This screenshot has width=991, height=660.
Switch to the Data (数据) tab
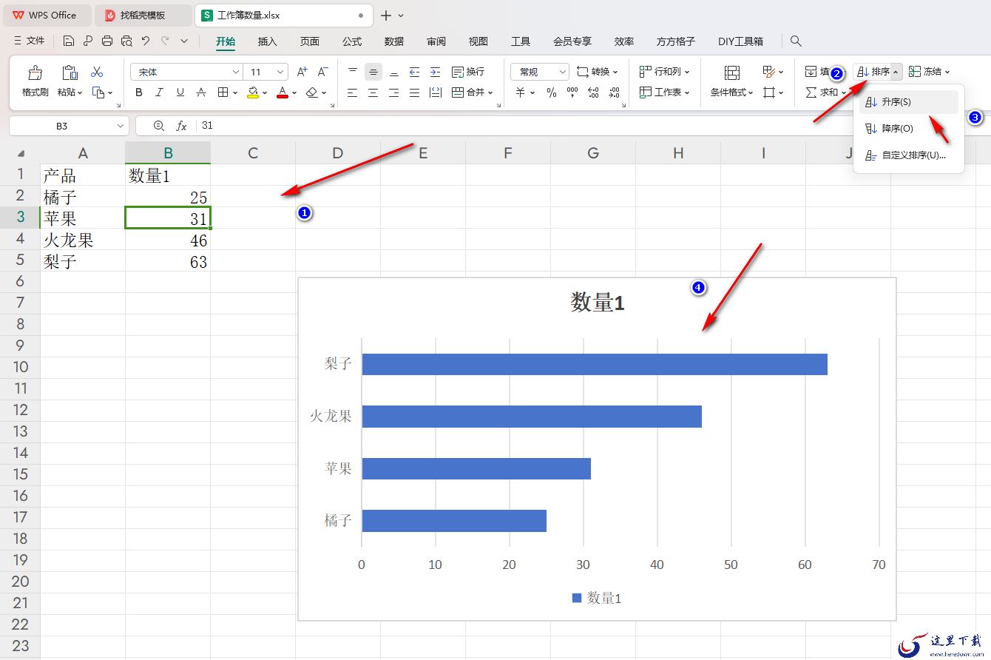point(394,41)
